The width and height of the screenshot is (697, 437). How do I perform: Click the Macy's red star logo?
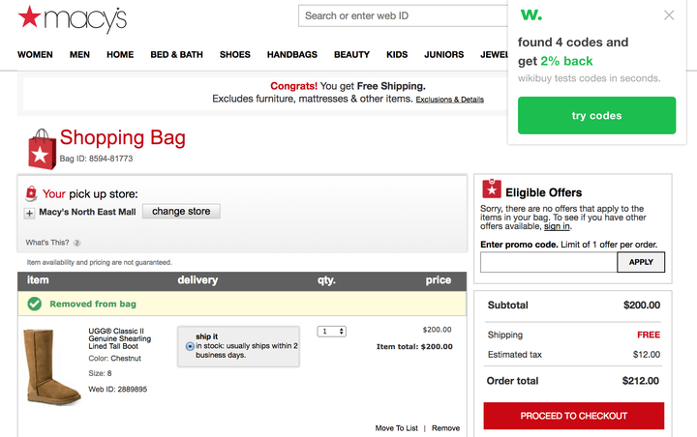pyautogui.click(x=29, y=16)
